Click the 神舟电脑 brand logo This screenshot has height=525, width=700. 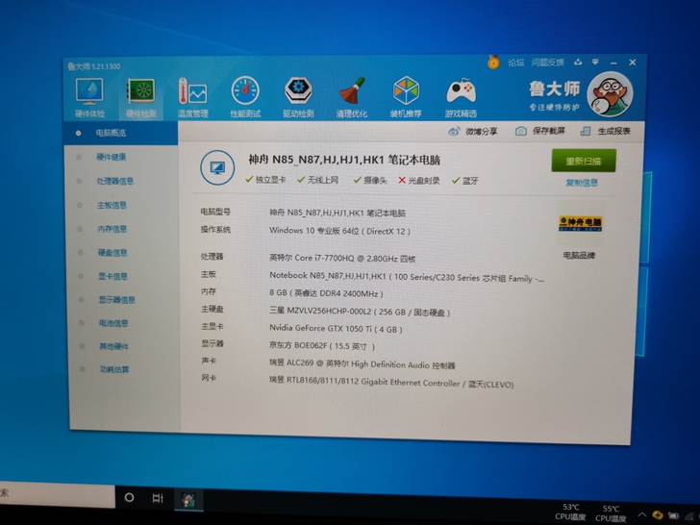pyautogui.click(x=580, y=223)
